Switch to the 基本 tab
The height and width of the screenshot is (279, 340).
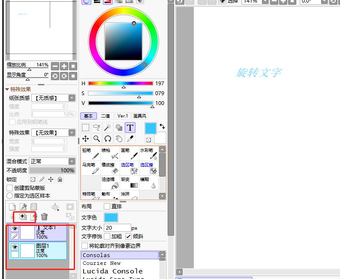[88, 116]
